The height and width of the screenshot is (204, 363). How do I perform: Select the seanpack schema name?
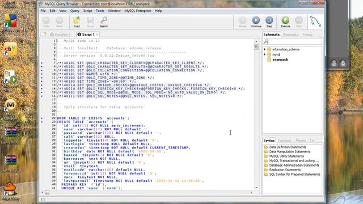[x=280, y=59]
